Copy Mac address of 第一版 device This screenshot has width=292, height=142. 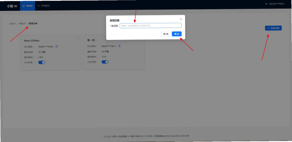coord(119,46)
